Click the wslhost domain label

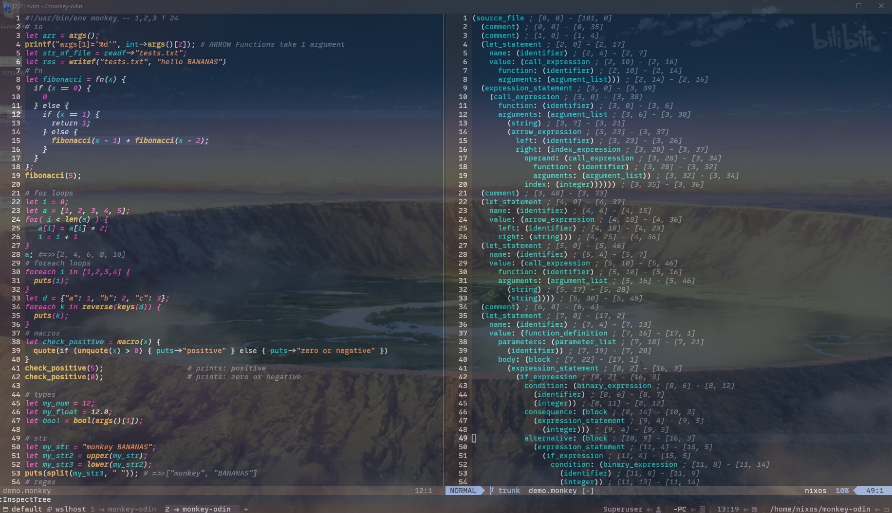click(71, 509)
